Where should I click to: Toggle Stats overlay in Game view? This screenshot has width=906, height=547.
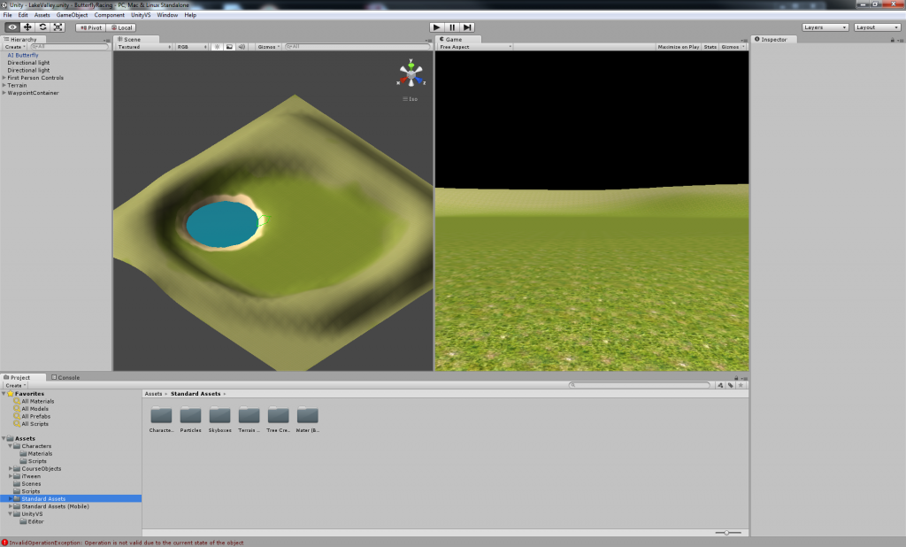click(710, 47)
